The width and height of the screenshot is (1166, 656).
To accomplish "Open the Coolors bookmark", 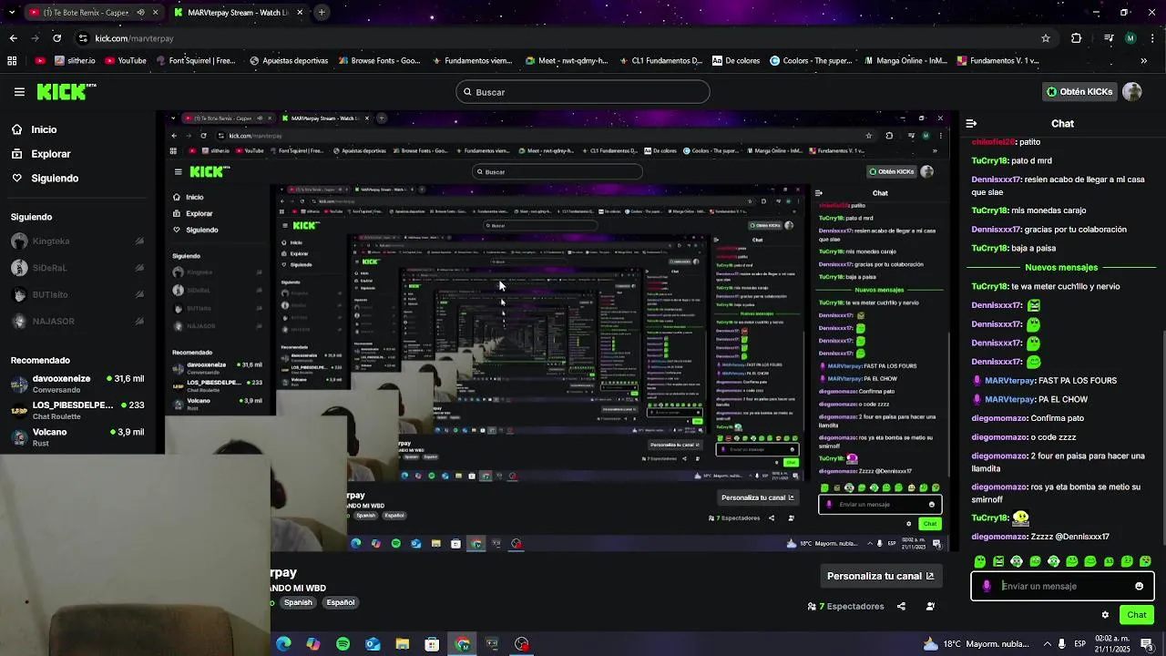I will (811, 61).
